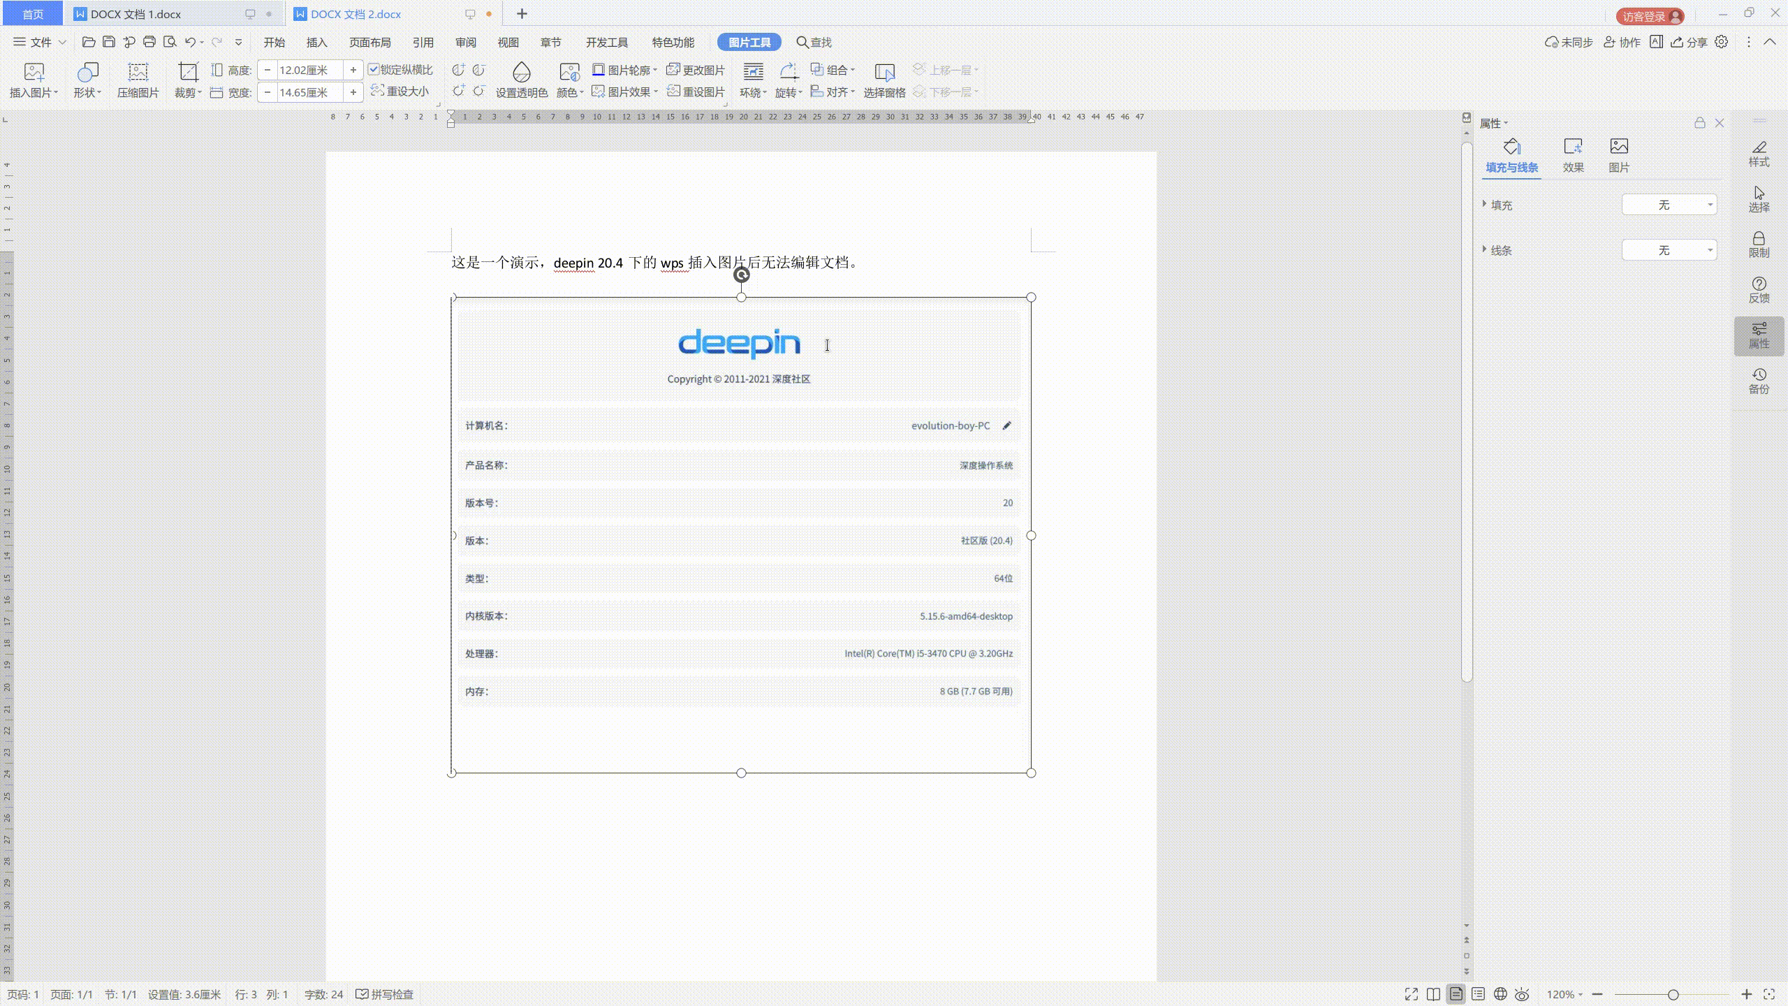
Task: Switch to the 开始 ribbon tab
Action: click(x=274, y=42)
